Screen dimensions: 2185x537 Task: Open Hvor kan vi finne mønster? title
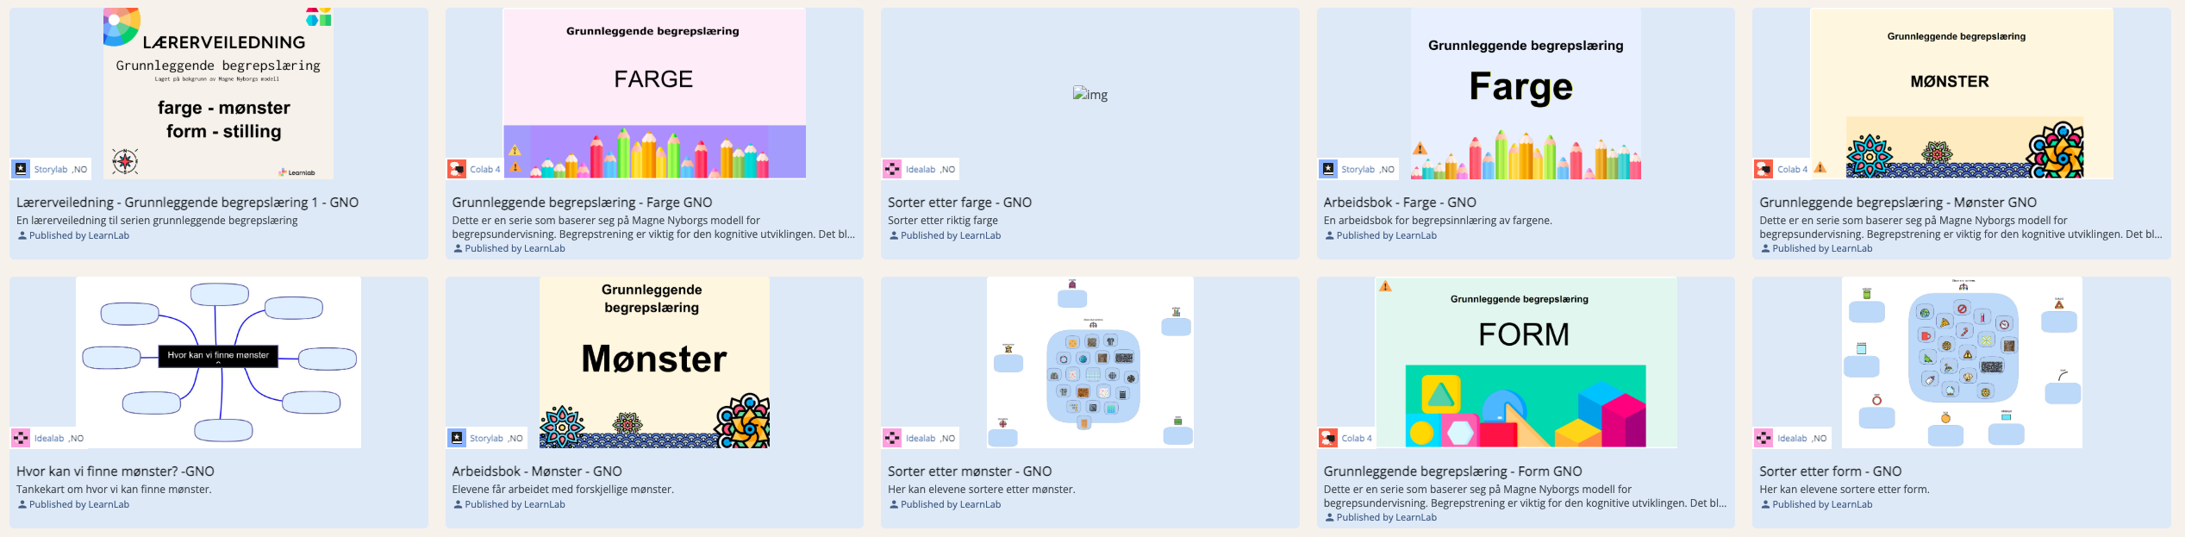pyautogui.click(x=115, y=471)
